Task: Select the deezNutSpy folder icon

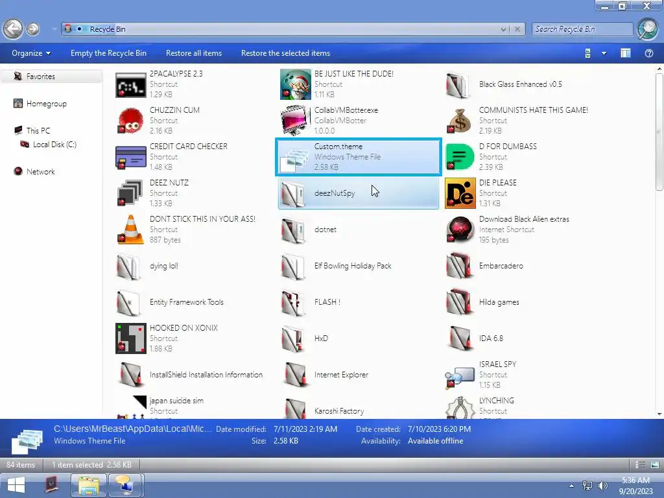Action: (x=293, y=193)
